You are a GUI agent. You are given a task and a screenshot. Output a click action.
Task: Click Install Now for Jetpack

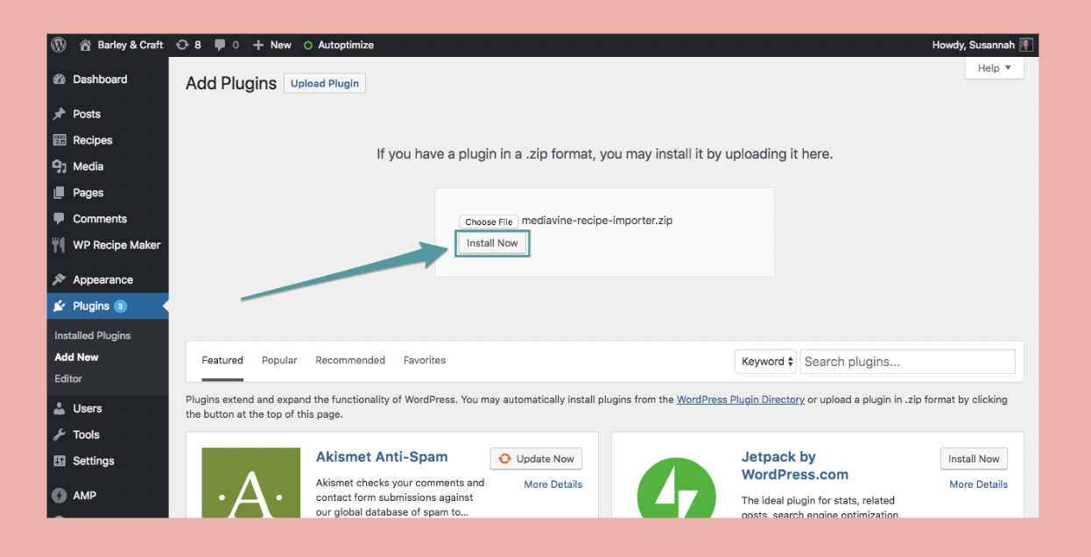[974, 458]
